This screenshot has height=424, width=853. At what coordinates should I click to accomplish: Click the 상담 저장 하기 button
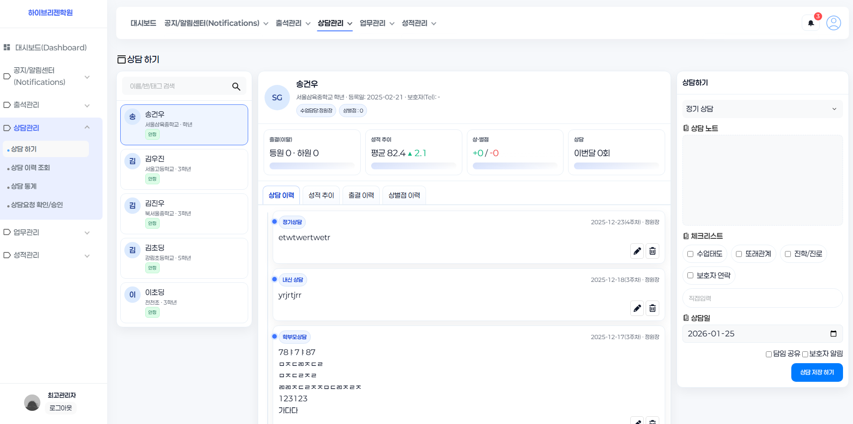click(817, 372)
